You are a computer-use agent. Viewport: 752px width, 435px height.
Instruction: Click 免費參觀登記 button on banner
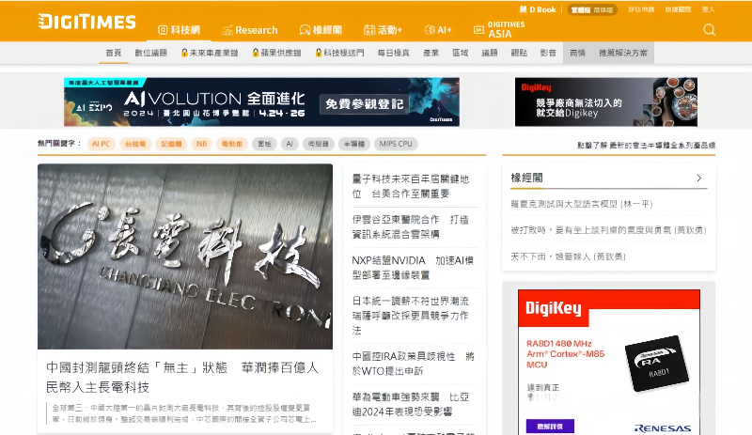365,103
